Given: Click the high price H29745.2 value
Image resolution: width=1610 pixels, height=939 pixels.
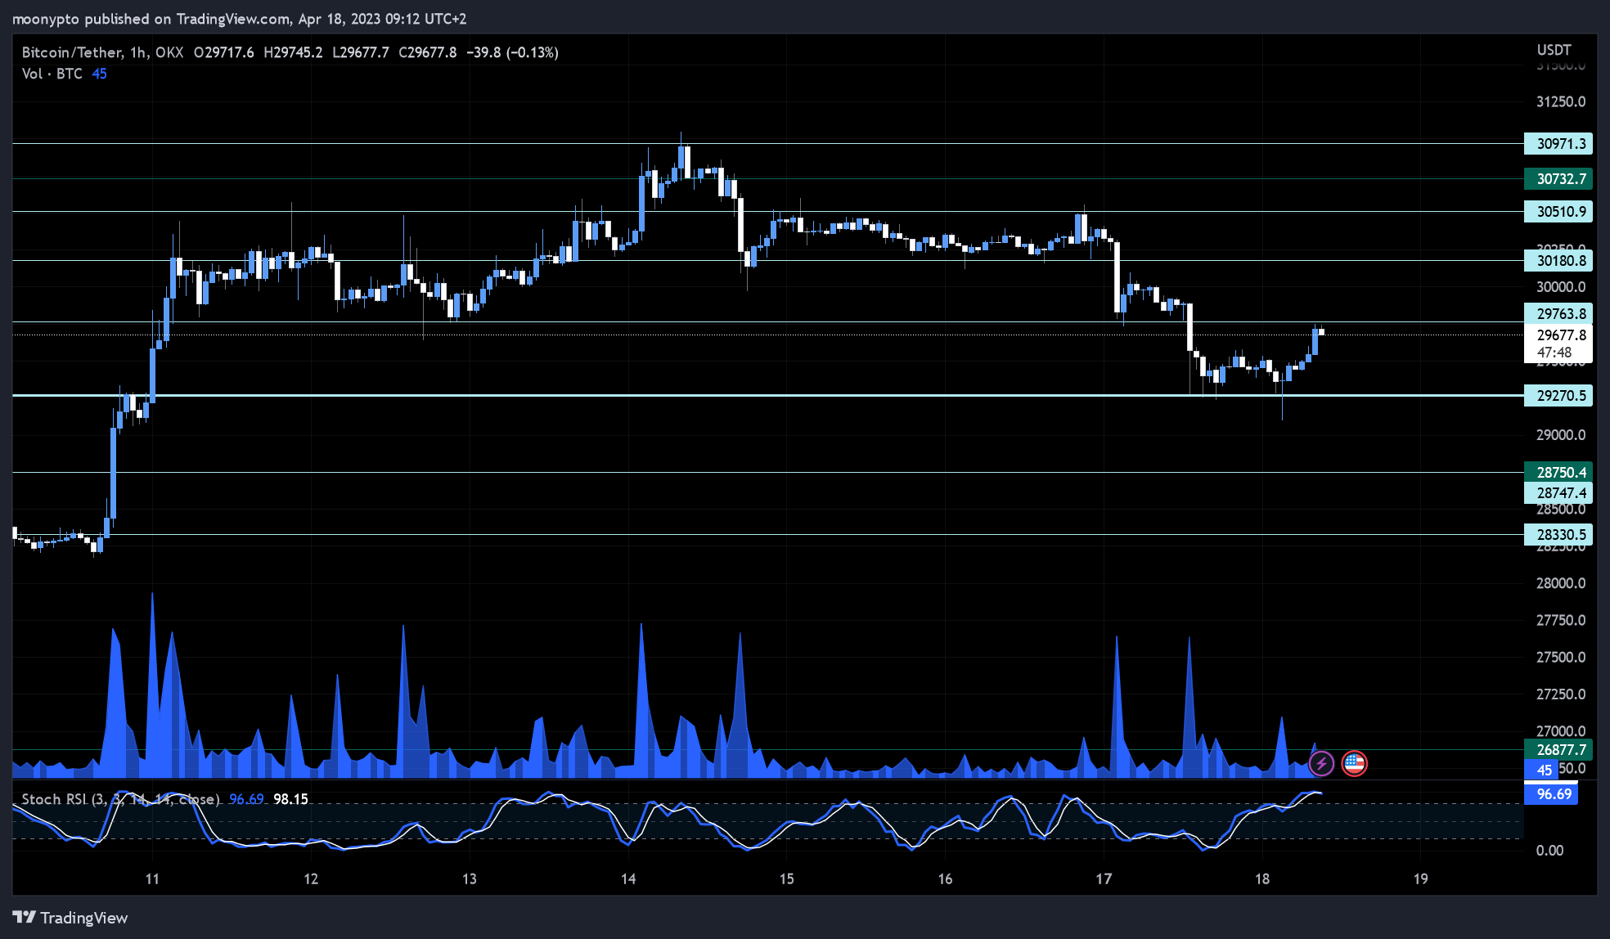Looking at the screenshot, I should [293, 52].
